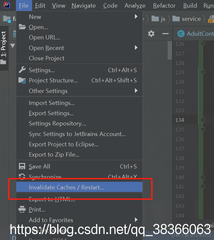Open the Refactor menu
214x240 pixels.
[164, 6]
